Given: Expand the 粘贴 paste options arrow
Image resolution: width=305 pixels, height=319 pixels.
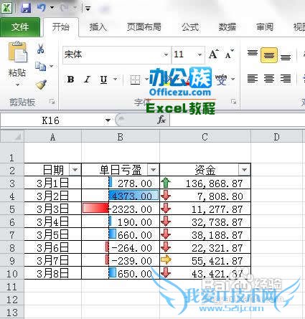Looking at the screenshot, I should click(17, 85).
